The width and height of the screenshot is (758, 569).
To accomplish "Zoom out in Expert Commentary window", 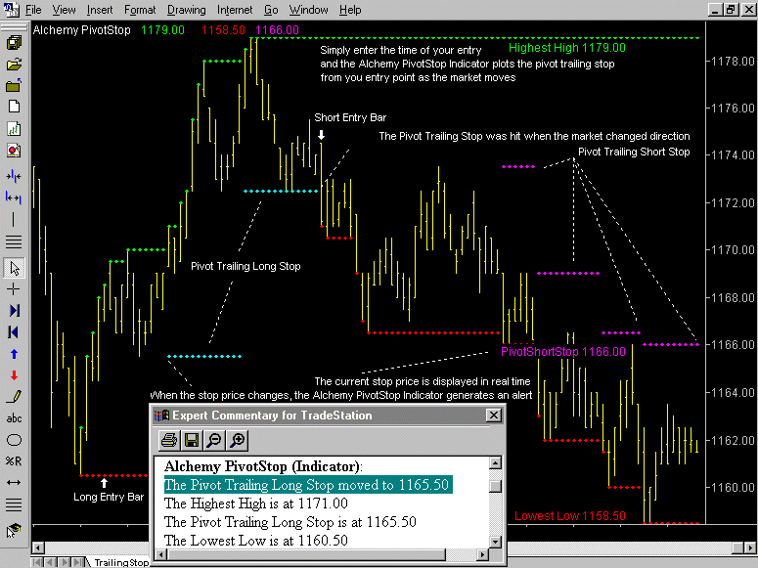I will pyautogui.click(x=214, y=440).
